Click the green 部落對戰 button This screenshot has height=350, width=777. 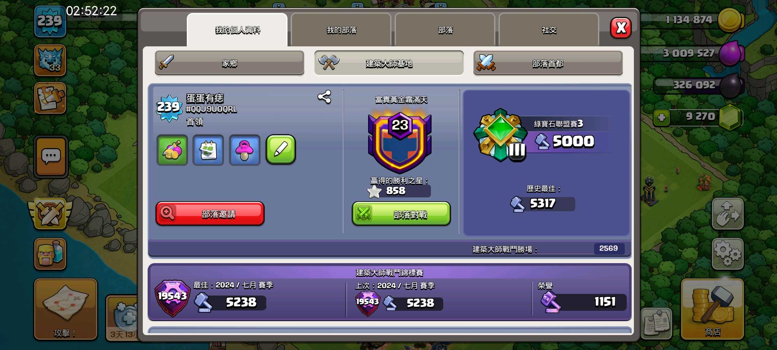point(401,214)
